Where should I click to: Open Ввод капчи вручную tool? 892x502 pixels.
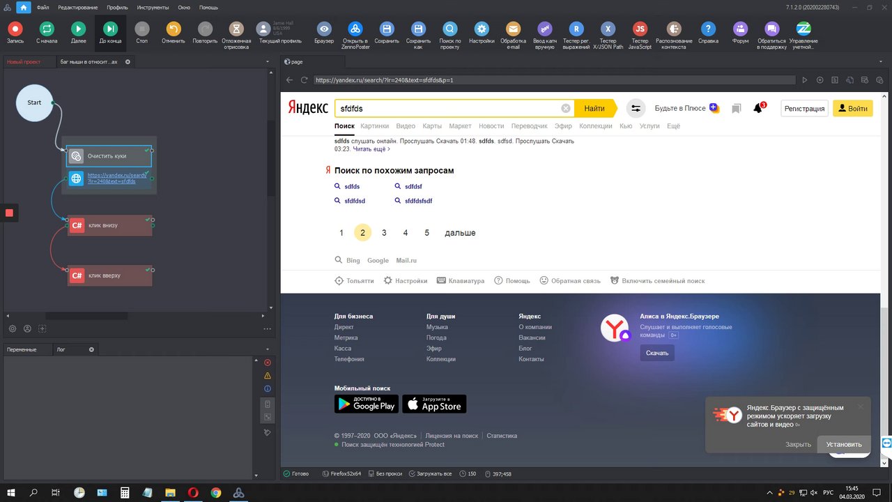(x=544, y=29)
